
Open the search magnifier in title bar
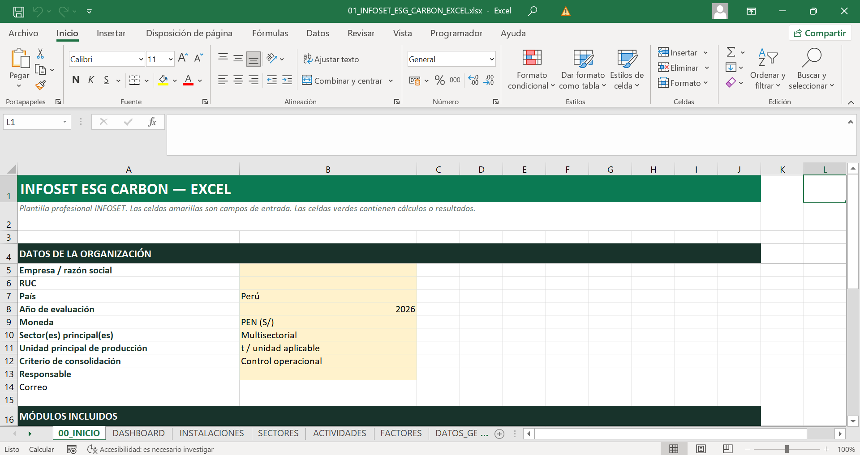pos(533,11)
